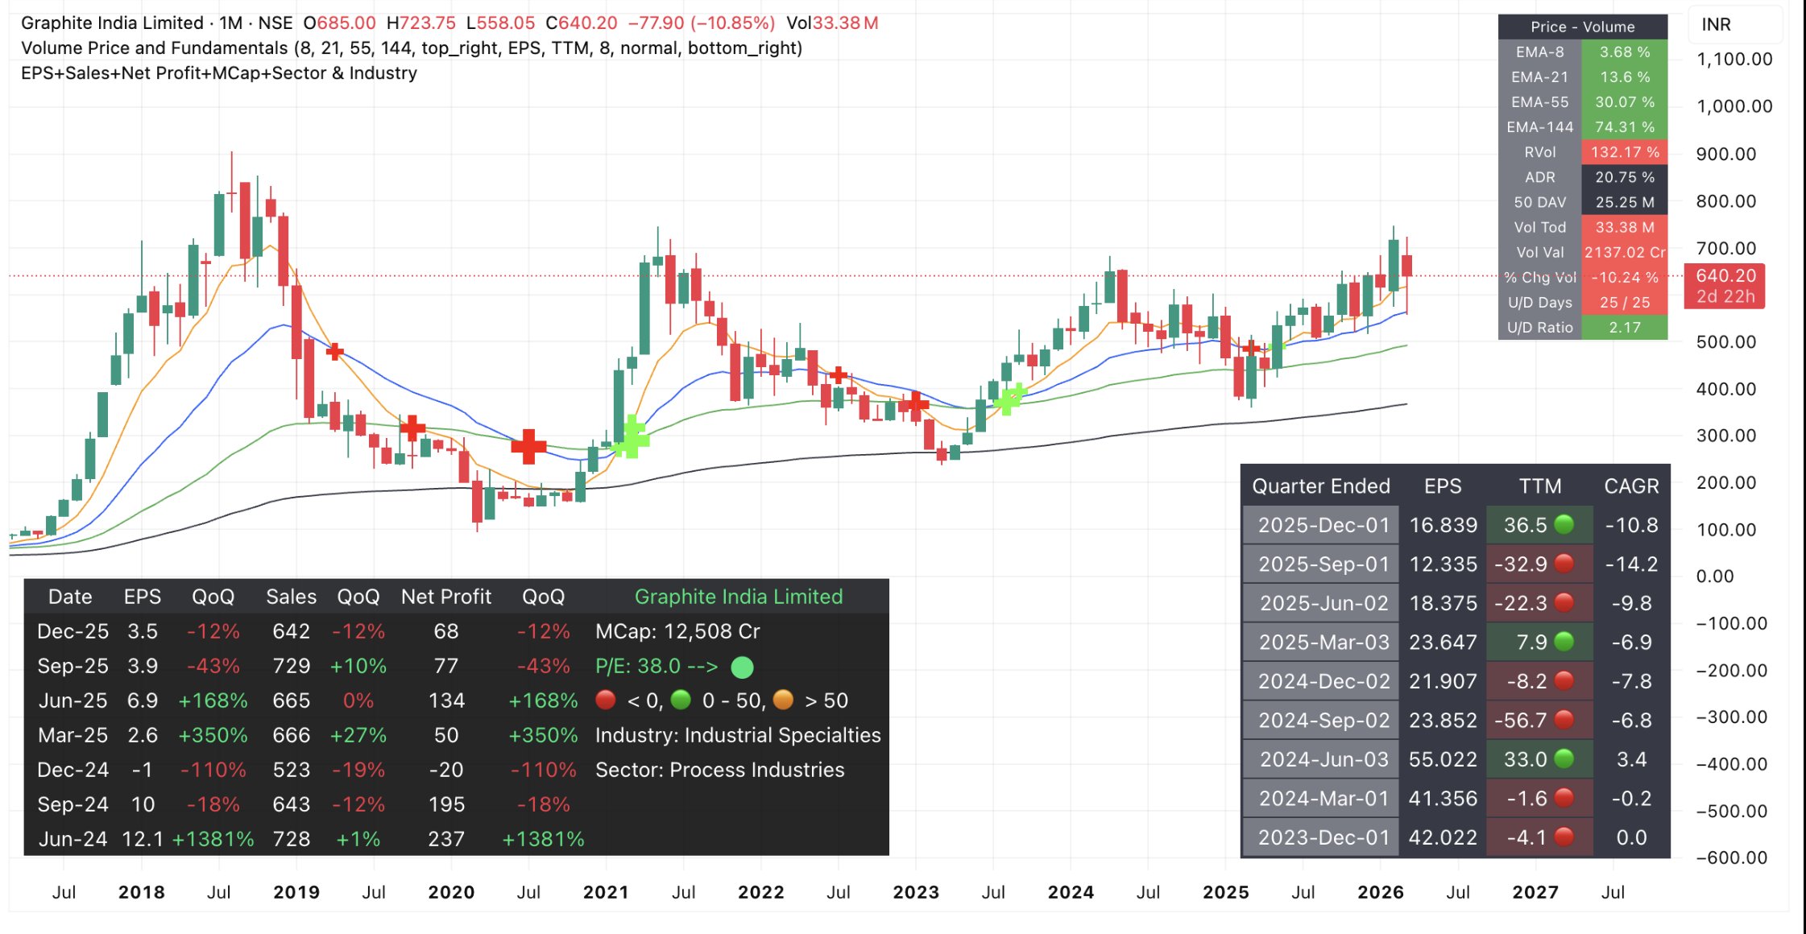Viewport: 1806px width, 934px height.
Task: Click the Graphite India Limited symbol title
Action: (112, 23)
